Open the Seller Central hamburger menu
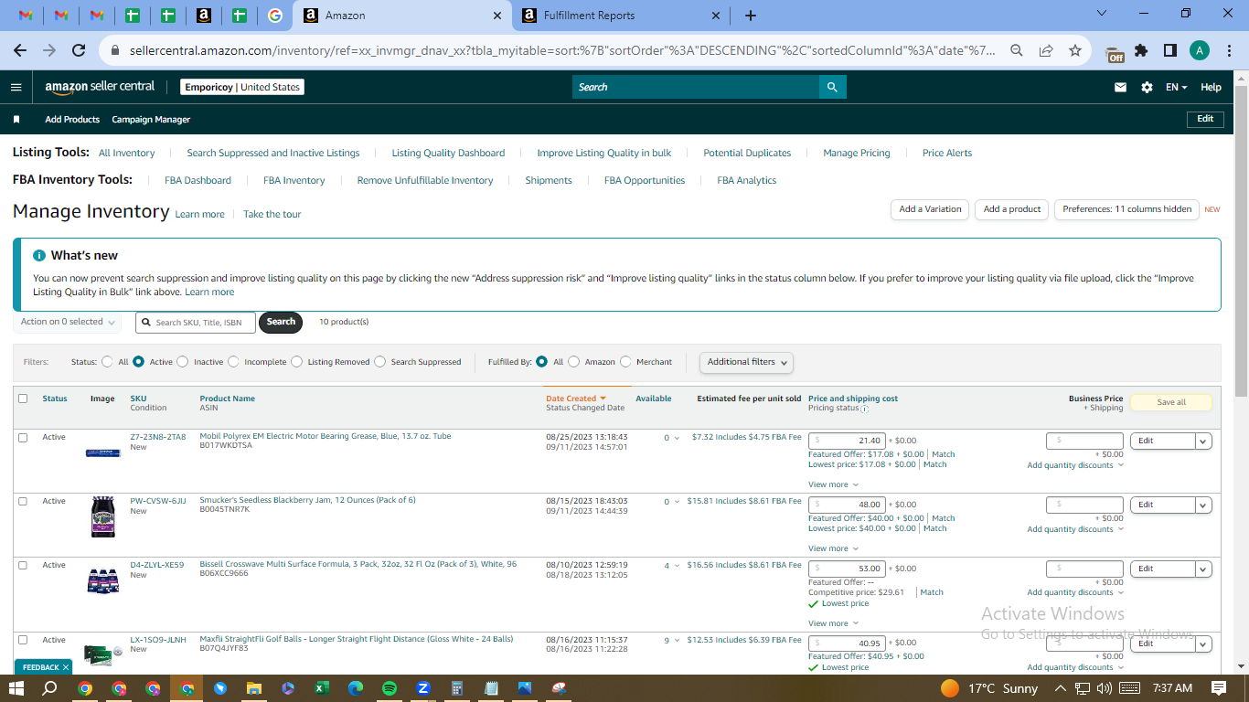 tap(16, 87)
